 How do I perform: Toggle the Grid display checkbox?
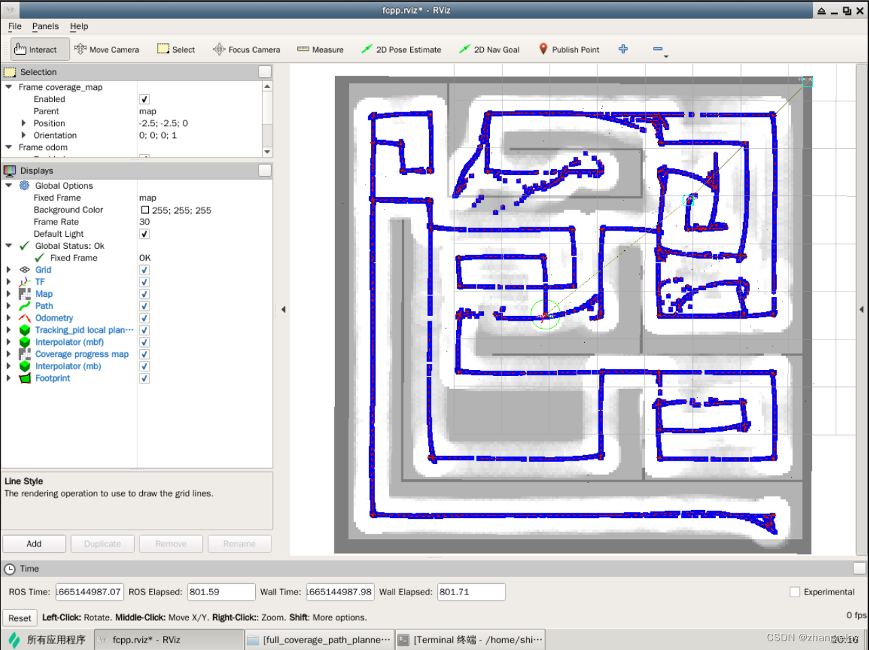(144, 270)
